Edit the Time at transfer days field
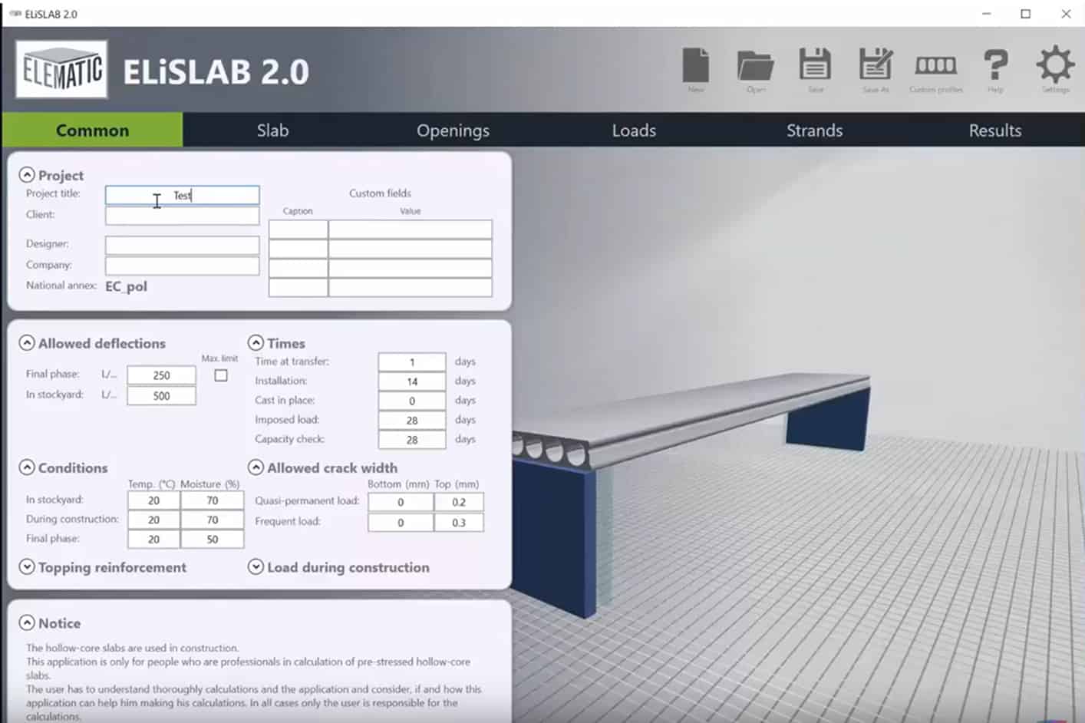This screenshot has width=1085, height=723. tap(412, 361)
